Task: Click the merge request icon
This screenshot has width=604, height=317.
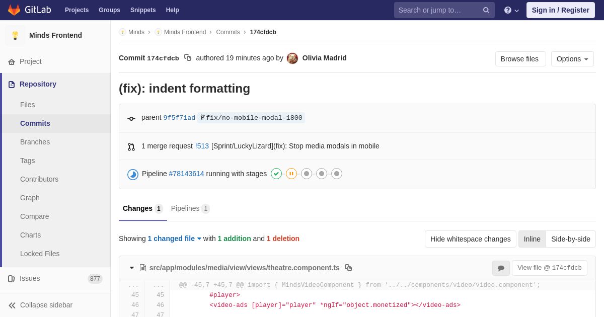Action: tap(131, 147)
